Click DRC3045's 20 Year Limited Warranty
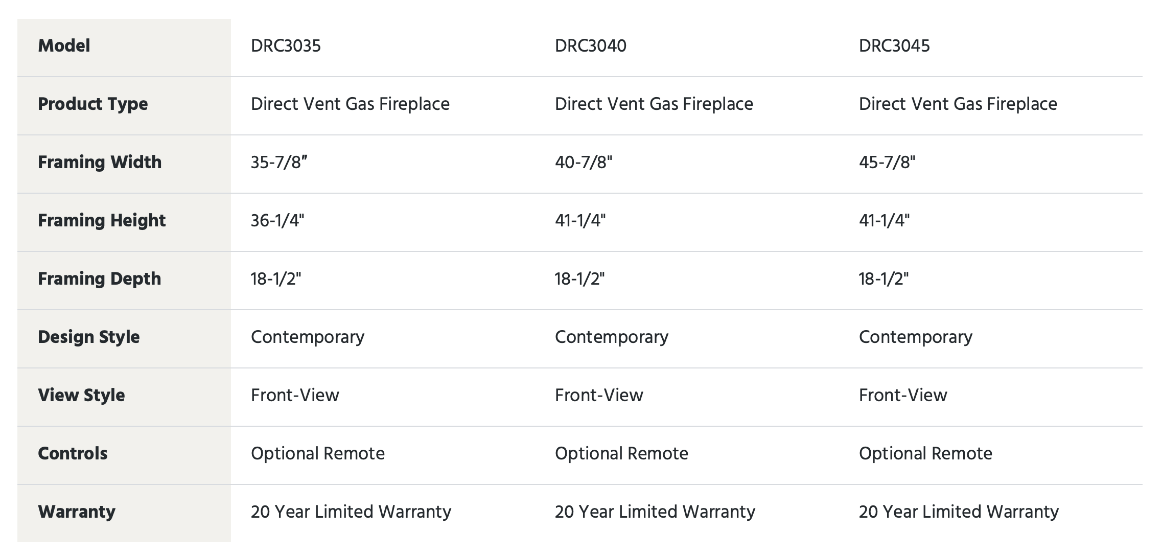Image resolution: width=1162 pixels, height=555 pixels. tap(959, 512)
